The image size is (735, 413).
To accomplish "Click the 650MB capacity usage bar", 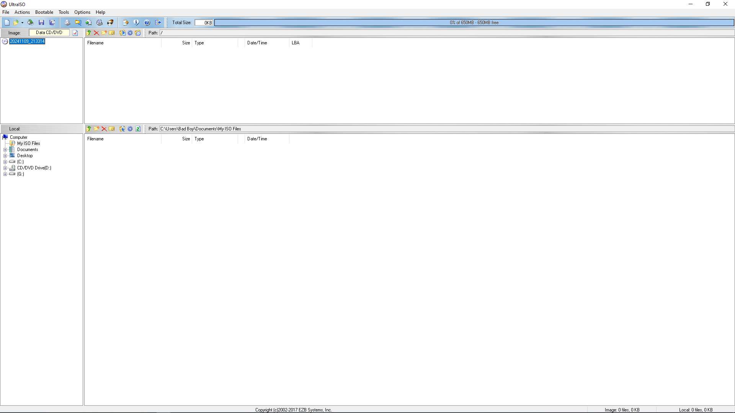I will (x=474, y=23).
